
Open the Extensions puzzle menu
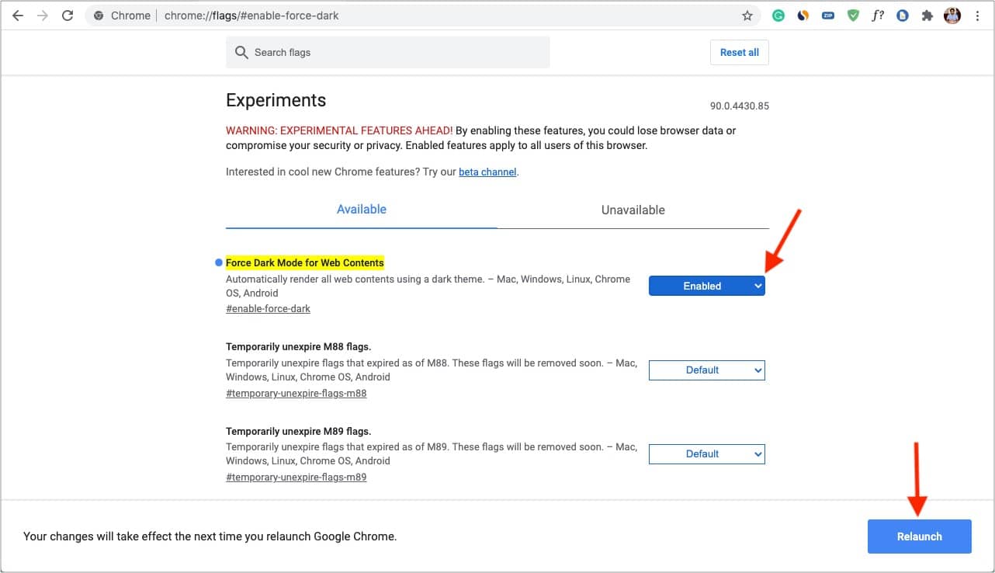point(927,16)
